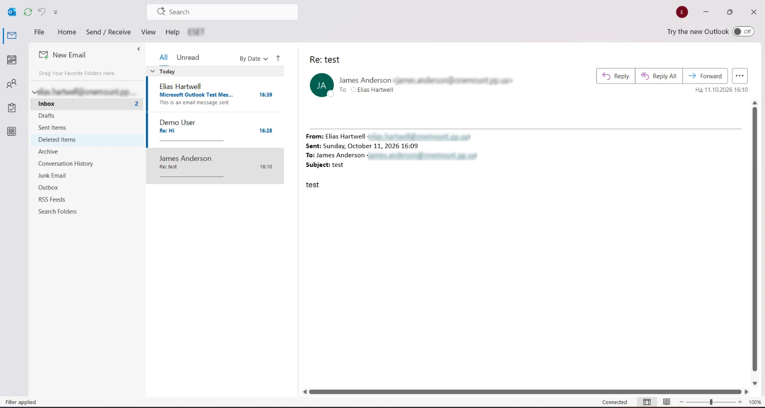Viewport: 765px width, 408px height.
Task: Switch to Normal view in status bar
Action: (647, 402)
